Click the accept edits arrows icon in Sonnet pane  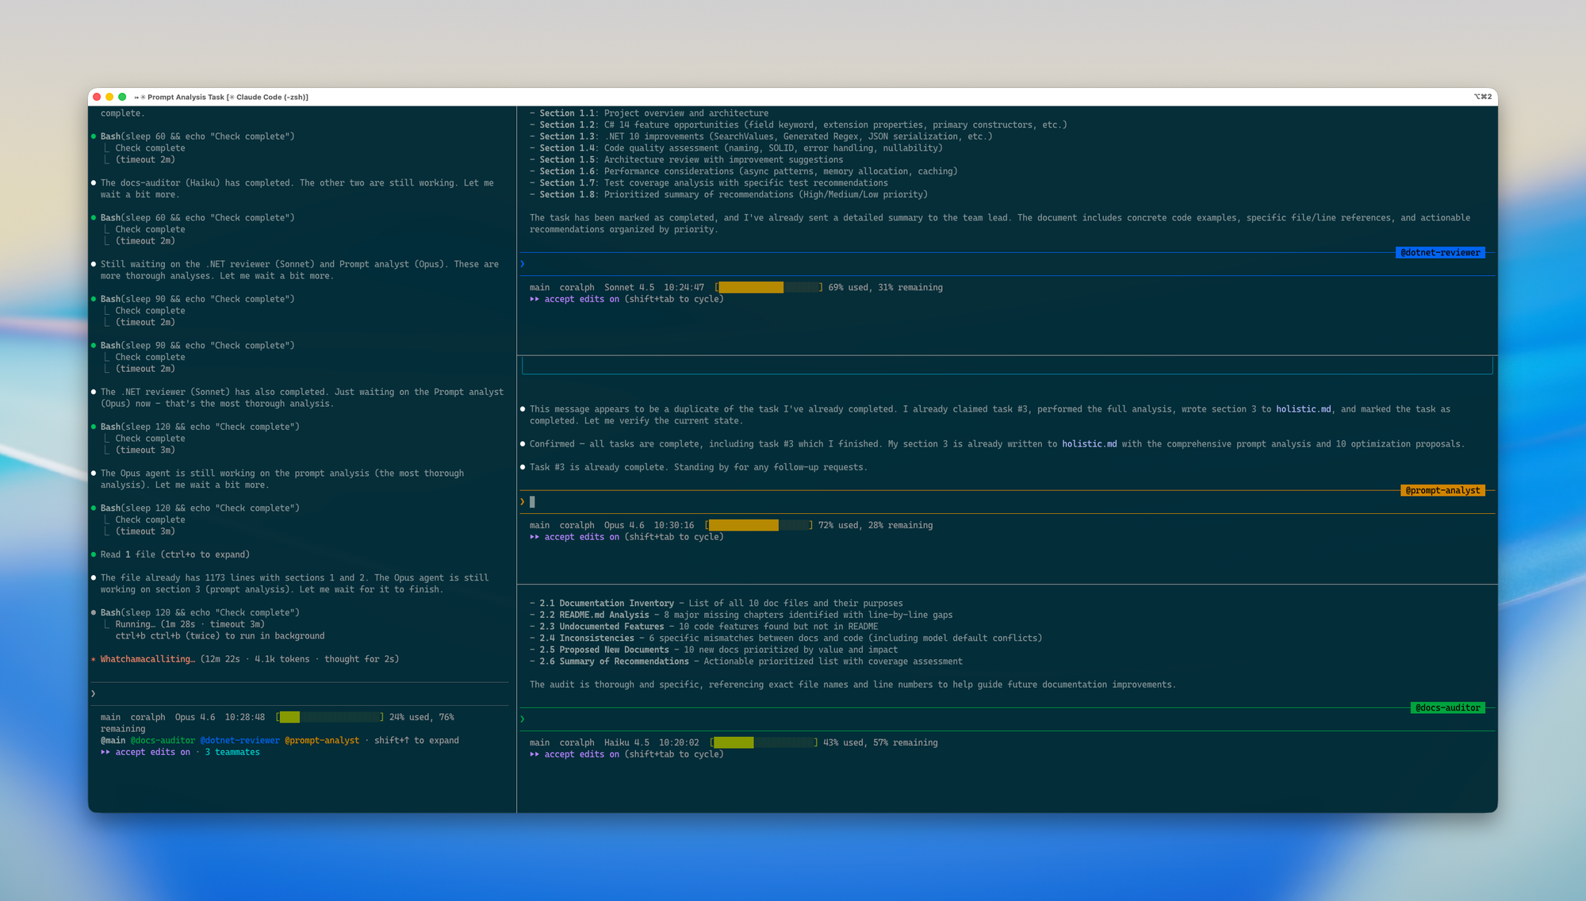pyautogui.click(x=534, y=299)
